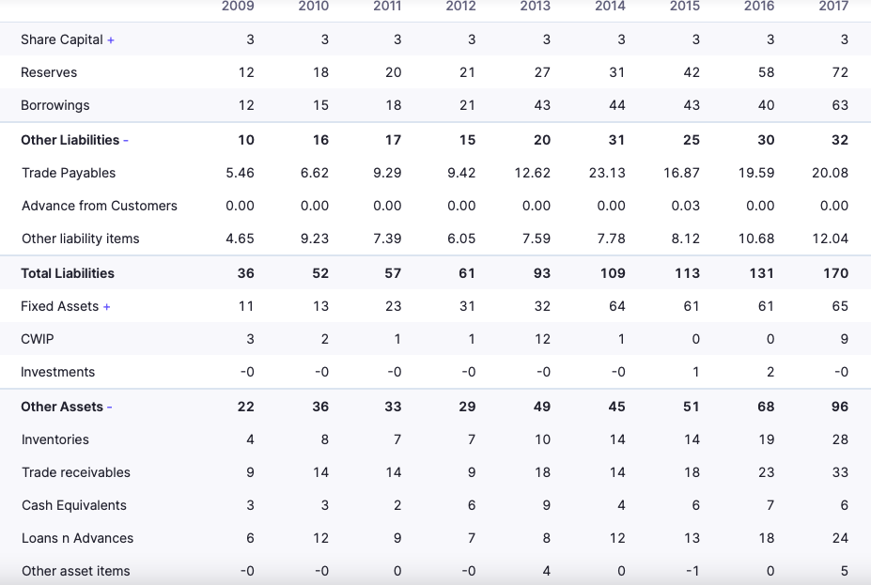Click the 2017 column header
871x585 pixels.
pyautogui.click(x=833, y=7)
